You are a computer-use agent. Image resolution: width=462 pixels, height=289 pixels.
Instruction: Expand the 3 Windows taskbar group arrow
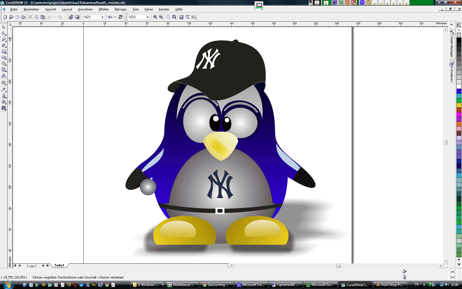click(163, 285)
